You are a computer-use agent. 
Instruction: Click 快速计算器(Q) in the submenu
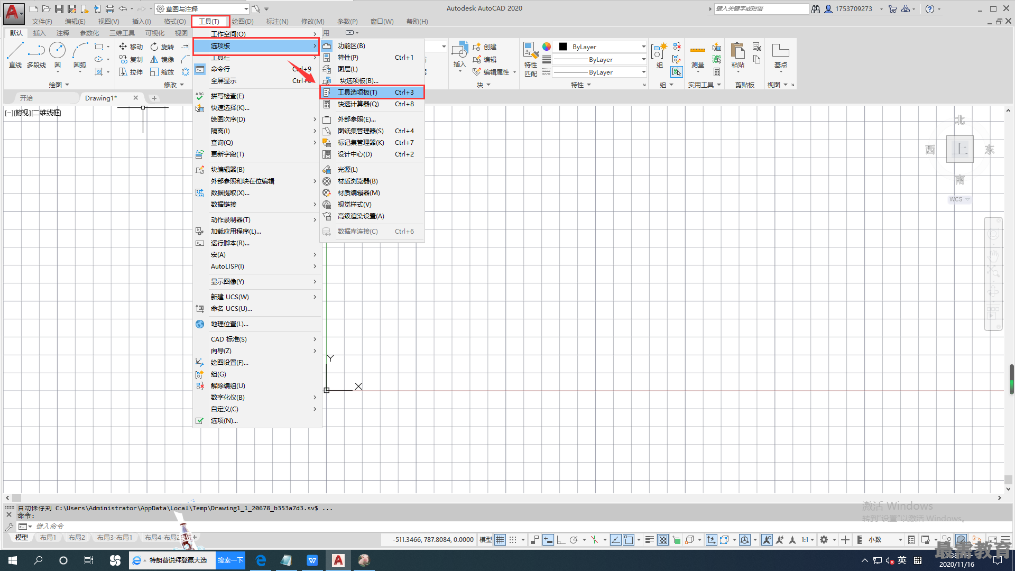(372, 104)
